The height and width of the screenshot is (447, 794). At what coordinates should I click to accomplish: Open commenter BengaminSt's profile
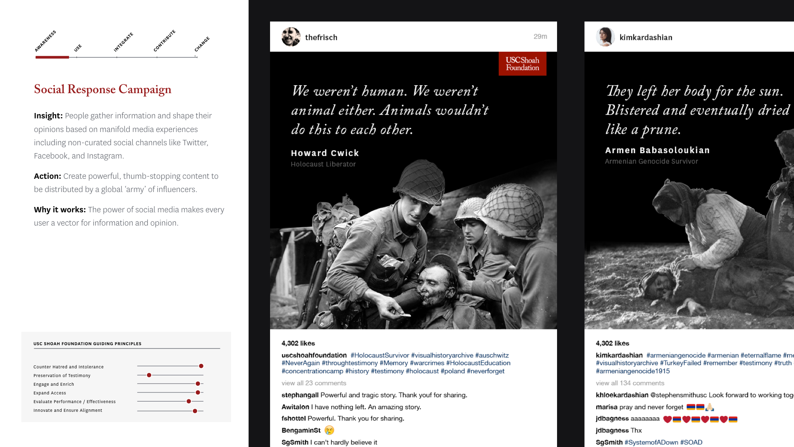[x=301, y=430]
